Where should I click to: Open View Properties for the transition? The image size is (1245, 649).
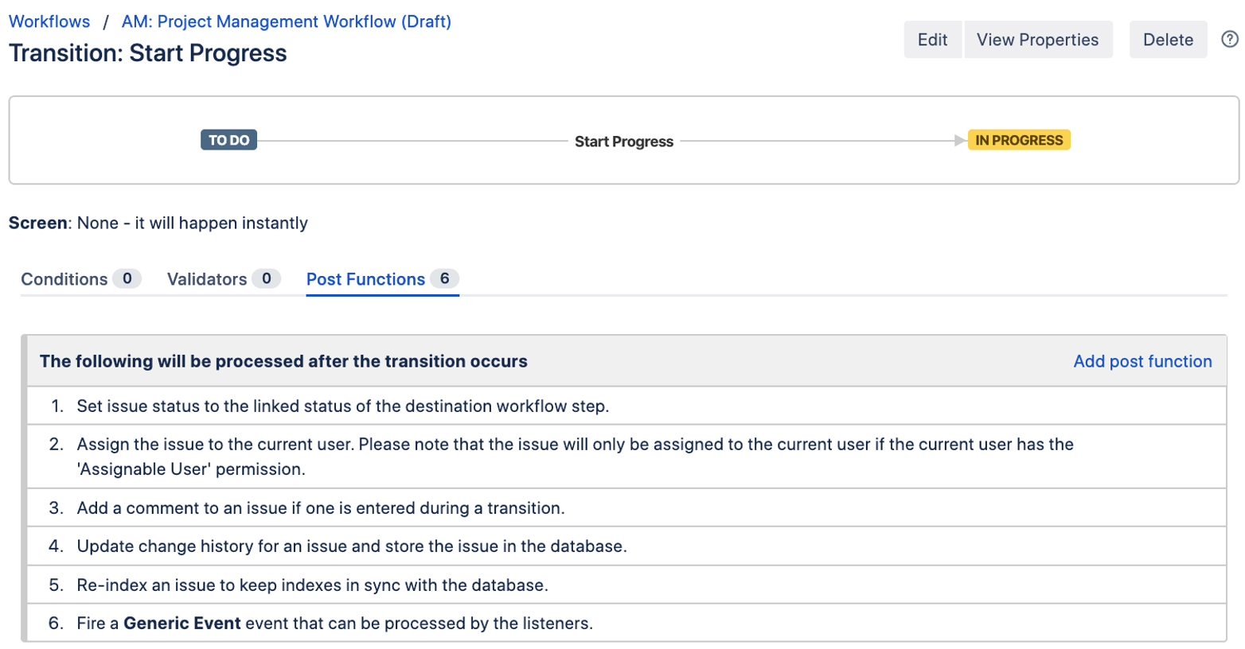click(x=1036, y=40)
